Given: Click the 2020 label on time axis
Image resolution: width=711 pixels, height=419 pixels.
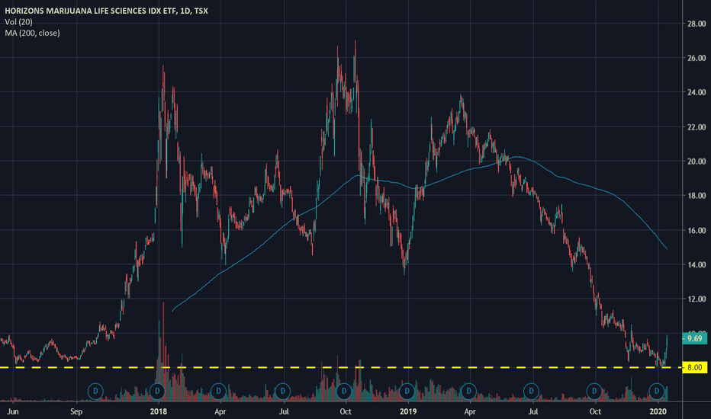Looking at the screenshot, I should click(x=658, y=411).
